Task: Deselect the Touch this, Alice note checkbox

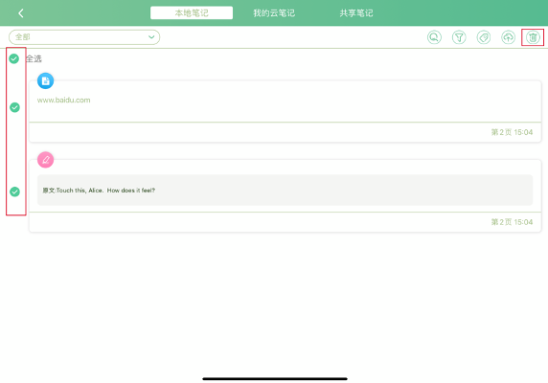Action: coord(14,191)
